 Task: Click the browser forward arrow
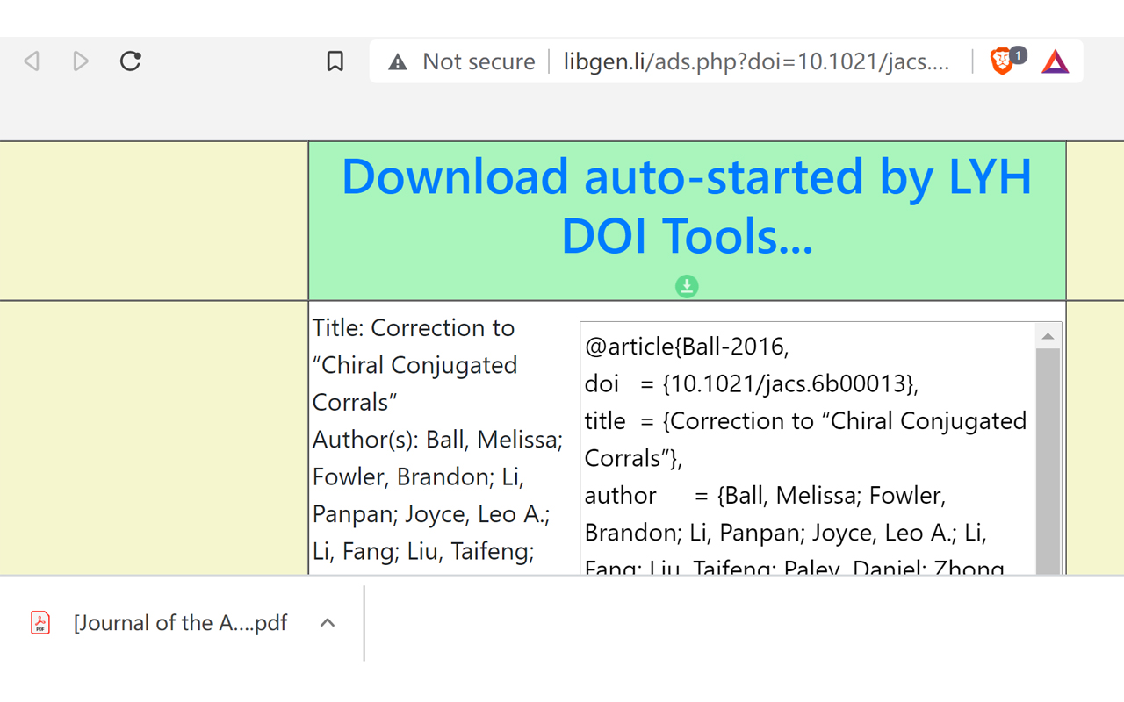click(81, 61)
